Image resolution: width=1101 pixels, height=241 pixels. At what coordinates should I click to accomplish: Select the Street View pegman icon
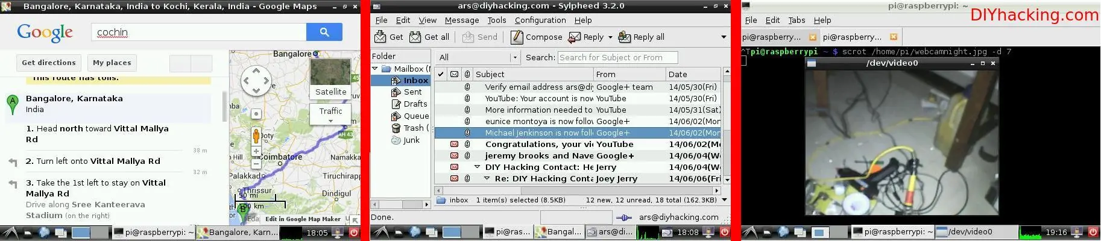click(256, 136)
